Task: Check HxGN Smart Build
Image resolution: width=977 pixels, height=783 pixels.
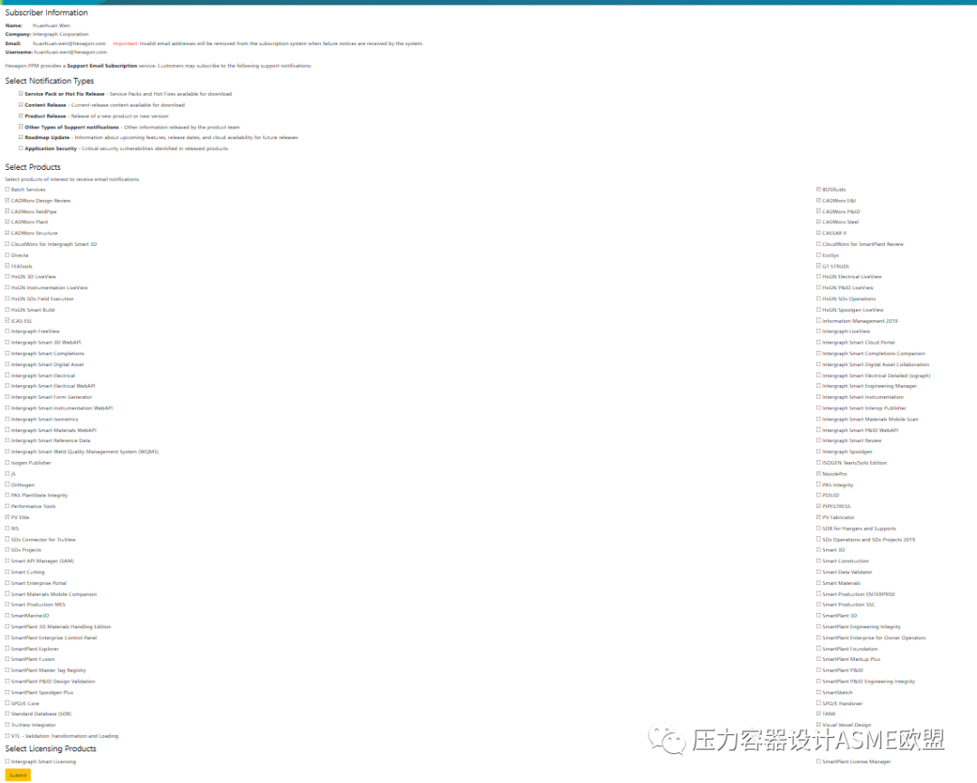Action: point(7,309)
